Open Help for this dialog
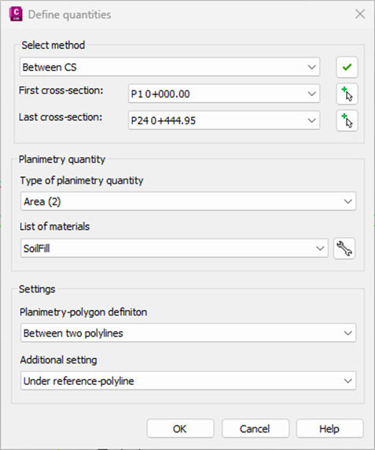 pyautogui.click(x=330, y=429)
